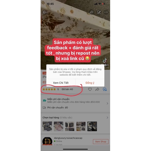Select fifth dark collage variant thumbnail
This screenshot has width=151, height=151.
click(92, 126)
